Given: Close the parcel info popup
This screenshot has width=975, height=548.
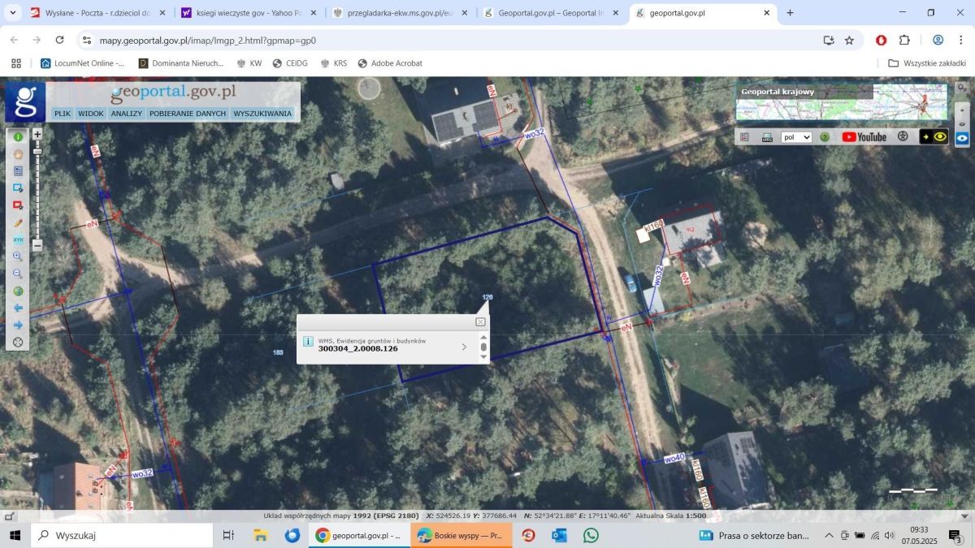Looking at the screenshot, I should click(x=480, y=322).
